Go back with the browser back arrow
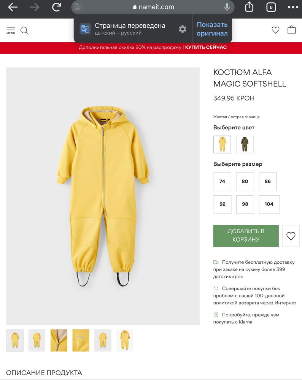Viewport: 302px width, 380px height. click(13, 7)
